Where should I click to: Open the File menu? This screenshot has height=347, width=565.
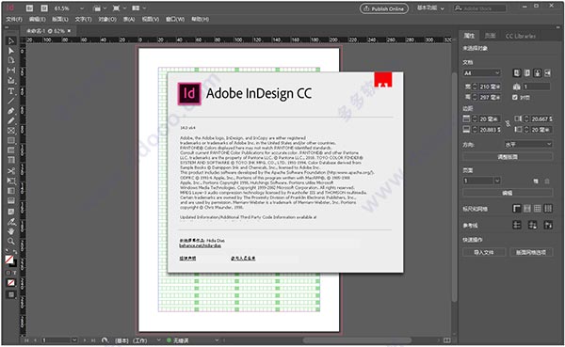pos(14,19)
